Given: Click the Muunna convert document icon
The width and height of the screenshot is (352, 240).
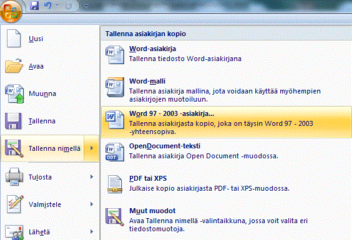Looking at the screenshot, I should point(14,94).
